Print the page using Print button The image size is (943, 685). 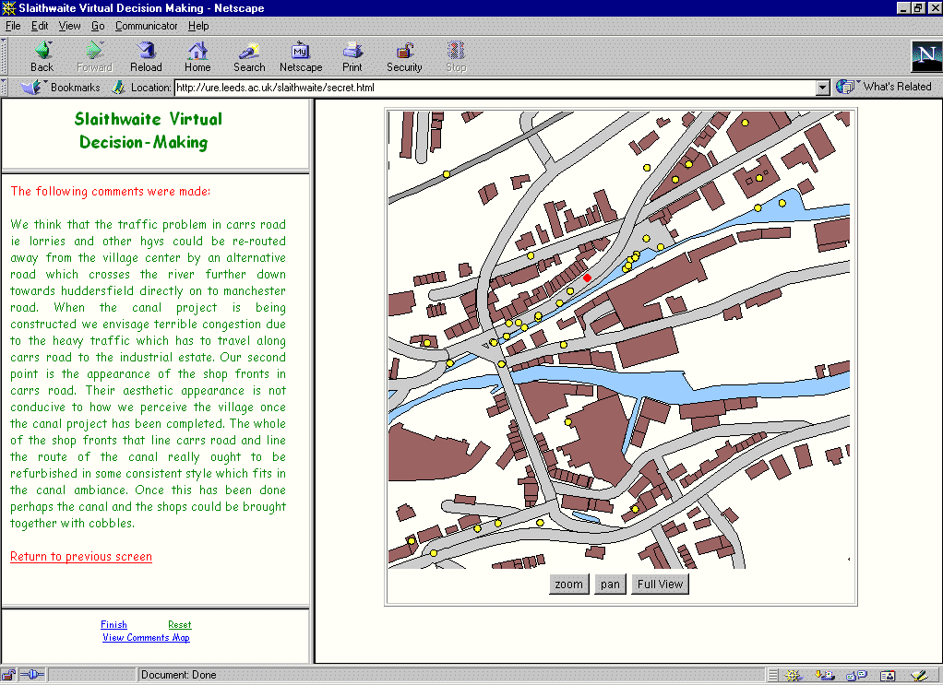click(x=352, y=57)
